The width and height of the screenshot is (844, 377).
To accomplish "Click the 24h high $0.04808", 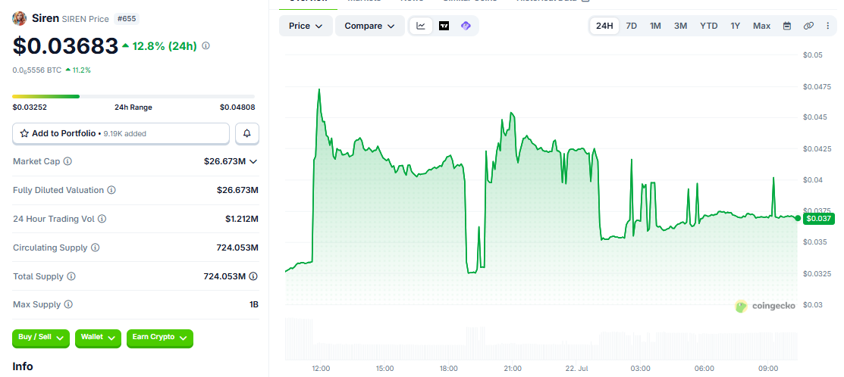I will [x=237, y=107].
